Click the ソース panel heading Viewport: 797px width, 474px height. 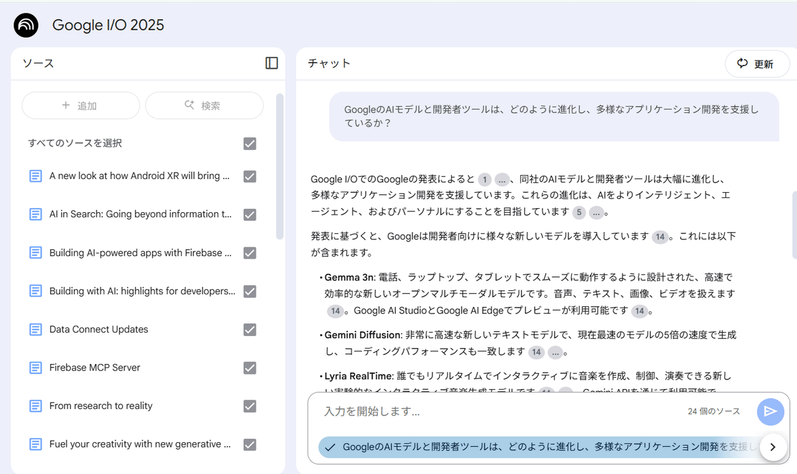click(38, 64)
